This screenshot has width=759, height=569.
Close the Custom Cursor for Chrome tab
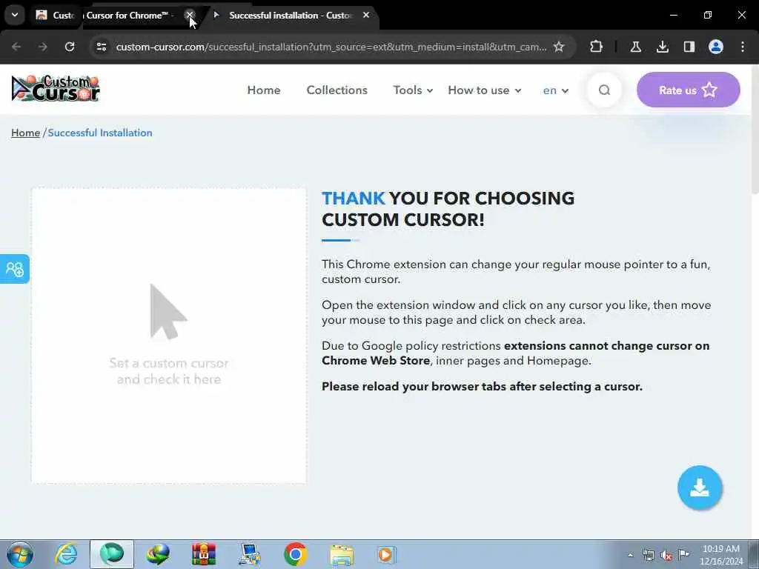190,15
